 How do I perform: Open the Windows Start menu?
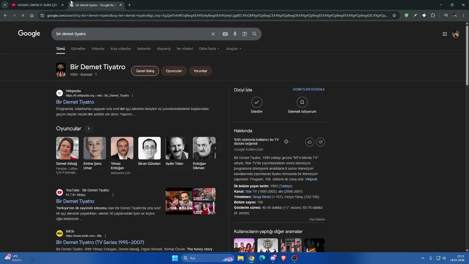click(175, 258)
